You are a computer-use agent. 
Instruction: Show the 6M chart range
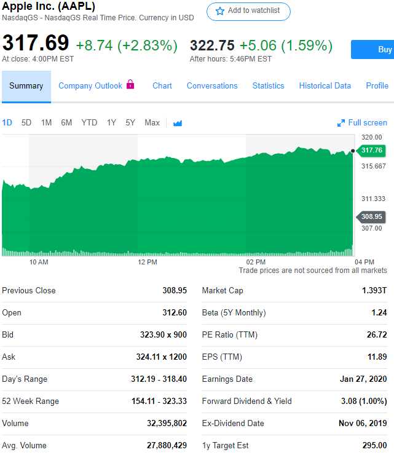66,122
